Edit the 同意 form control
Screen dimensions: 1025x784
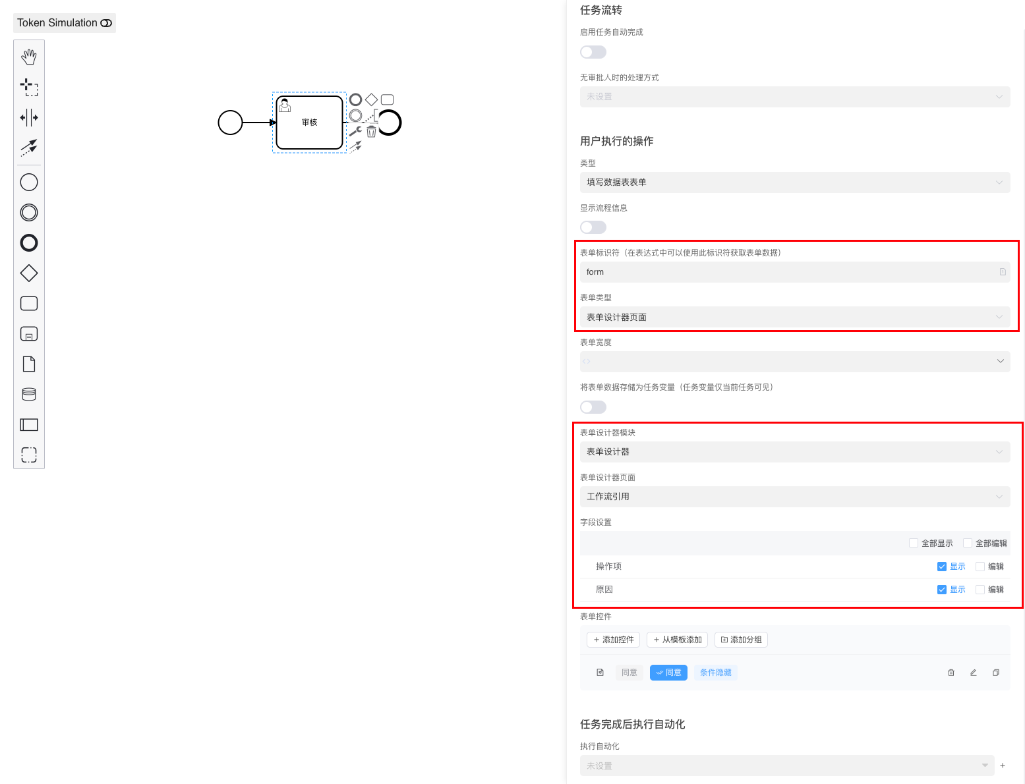pos(973,673)
